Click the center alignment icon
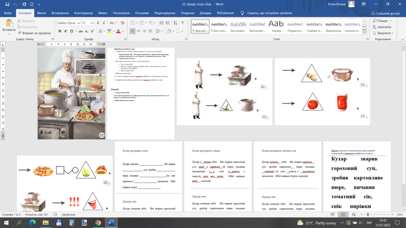406x228 pixels. tap(139, 31)
